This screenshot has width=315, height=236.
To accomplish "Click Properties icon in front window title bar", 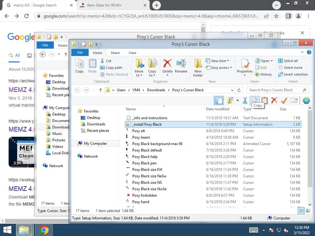I will coord(84,44).
